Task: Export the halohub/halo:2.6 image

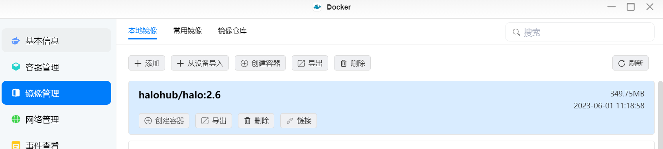Action: coord(214,121)
